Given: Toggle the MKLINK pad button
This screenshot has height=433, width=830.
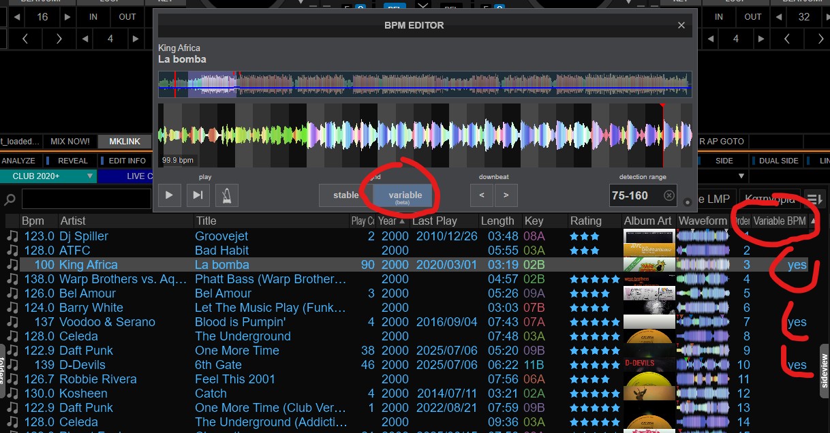Looking at the screenshot, I should (124, 142).
